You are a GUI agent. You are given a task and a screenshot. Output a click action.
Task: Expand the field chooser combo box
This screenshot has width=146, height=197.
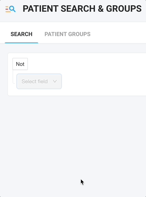39,82
